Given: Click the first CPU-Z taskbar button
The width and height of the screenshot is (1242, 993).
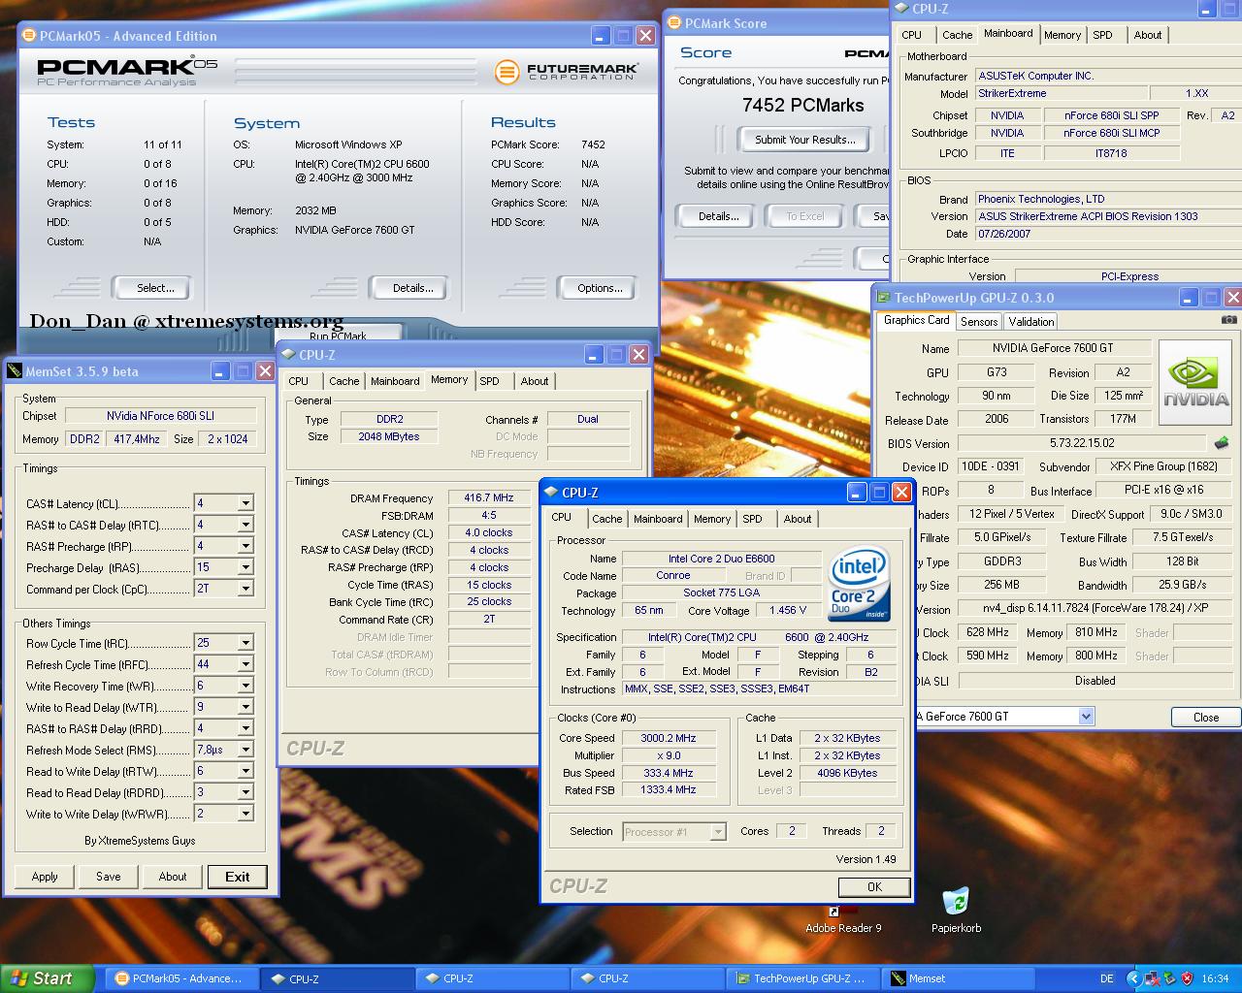Looking at the screenshot, I should click(336, 978).
